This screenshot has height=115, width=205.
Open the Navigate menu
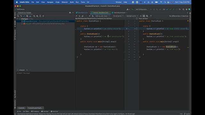50,2
